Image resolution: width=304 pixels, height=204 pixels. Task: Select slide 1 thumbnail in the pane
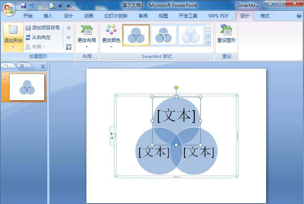click(x=27, y=87)
